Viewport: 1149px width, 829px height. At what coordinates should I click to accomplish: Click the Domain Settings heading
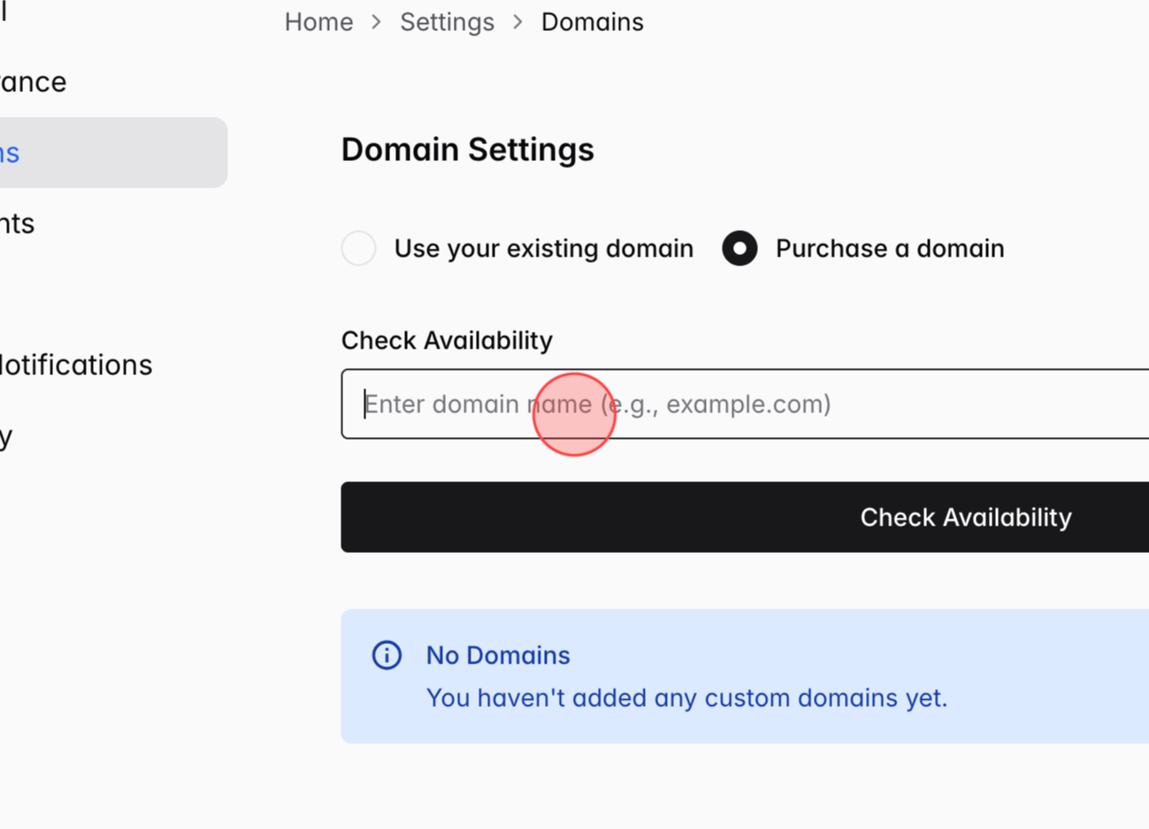point(467,150)
